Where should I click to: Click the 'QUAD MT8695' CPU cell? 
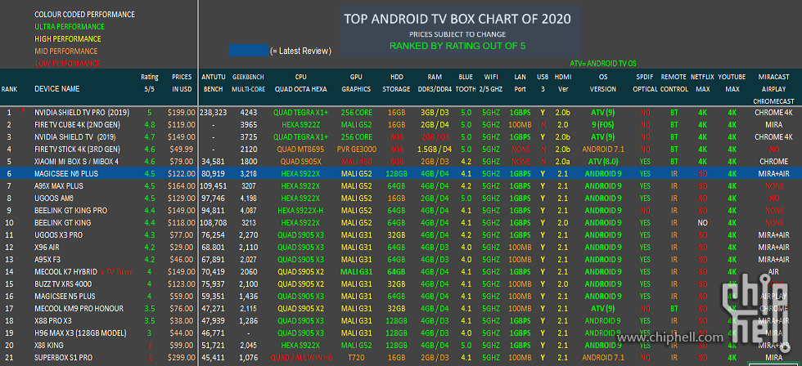[x=301, y=149]
